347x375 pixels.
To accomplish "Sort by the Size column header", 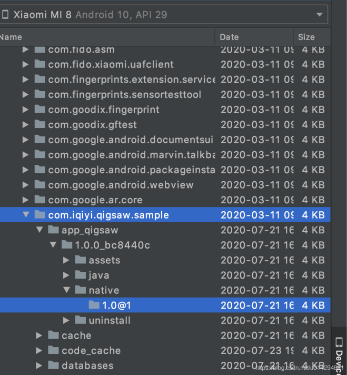I will tap(306, 37).
